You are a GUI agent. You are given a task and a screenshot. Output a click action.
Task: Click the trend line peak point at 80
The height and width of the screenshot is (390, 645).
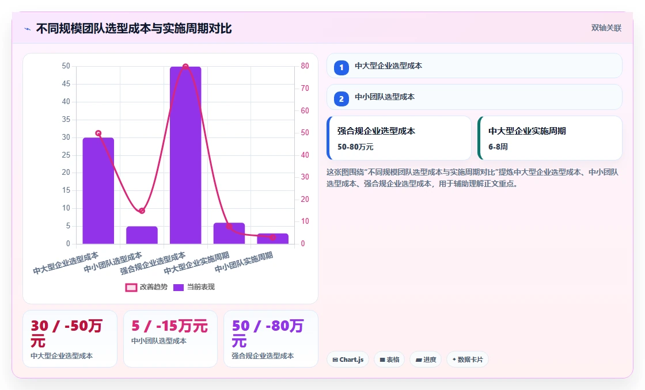tap(185, 67)
